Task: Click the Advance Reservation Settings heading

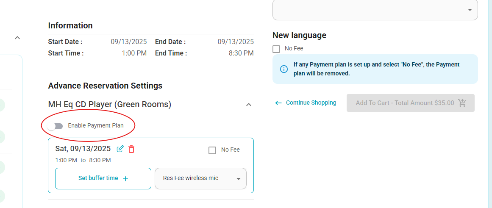Action: click(x=105, y=86)
